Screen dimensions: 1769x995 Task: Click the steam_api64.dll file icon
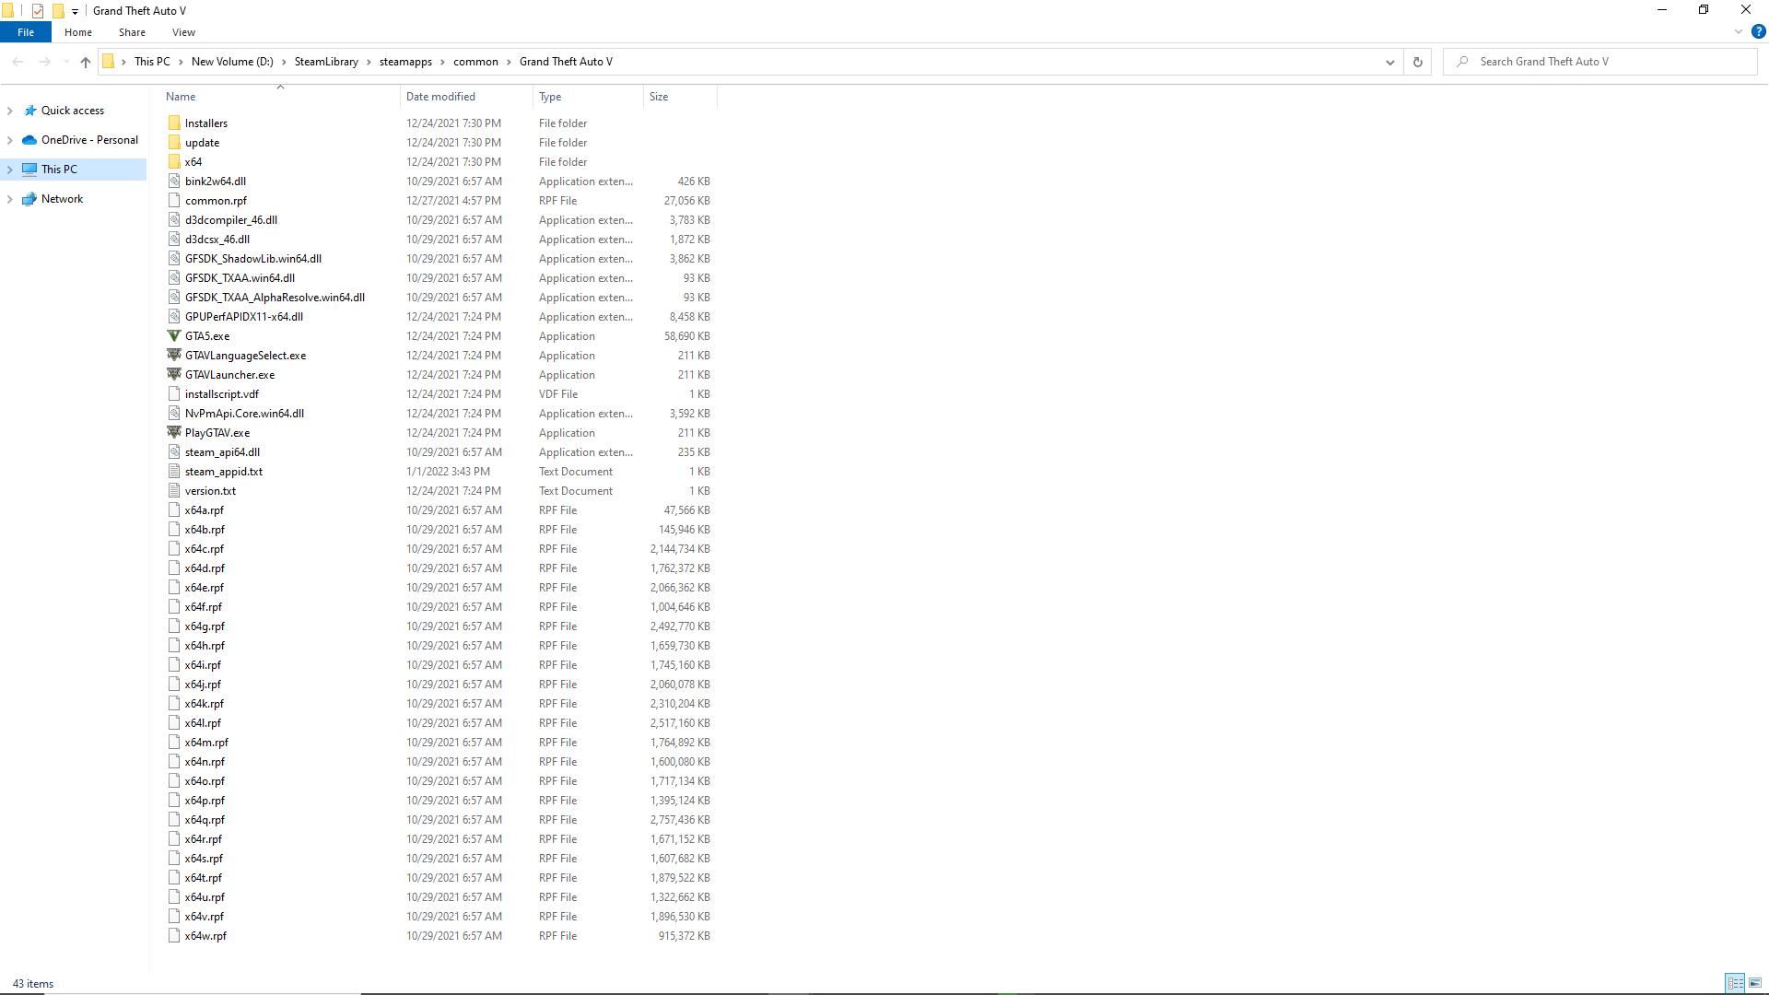174,452
